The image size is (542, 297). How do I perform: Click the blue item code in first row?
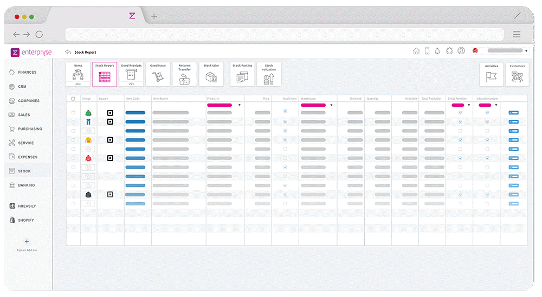[x=135, y=113]
